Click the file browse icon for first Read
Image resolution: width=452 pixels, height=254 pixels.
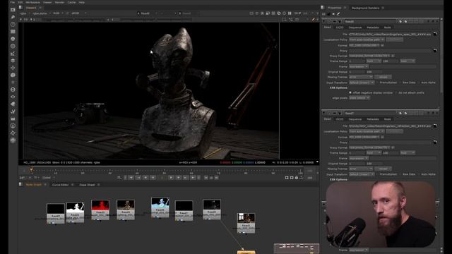[x=435, y=35]
